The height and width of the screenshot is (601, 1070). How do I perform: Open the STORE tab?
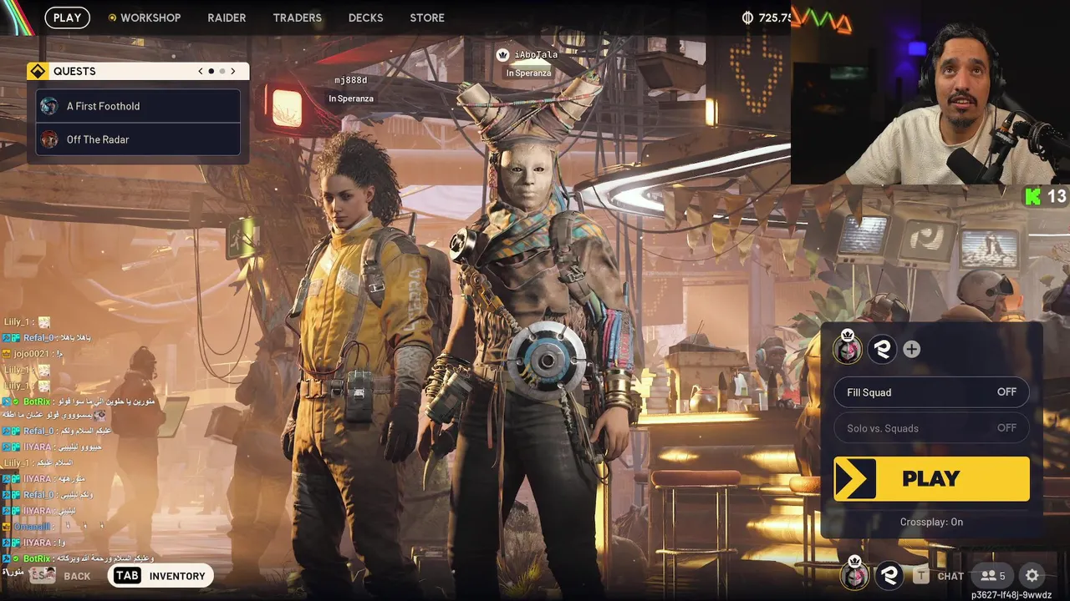coord(427,18)
